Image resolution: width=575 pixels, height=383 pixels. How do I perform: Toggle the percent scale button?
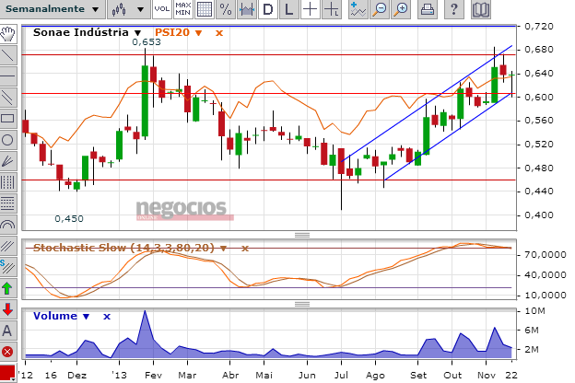coord(226,9)
